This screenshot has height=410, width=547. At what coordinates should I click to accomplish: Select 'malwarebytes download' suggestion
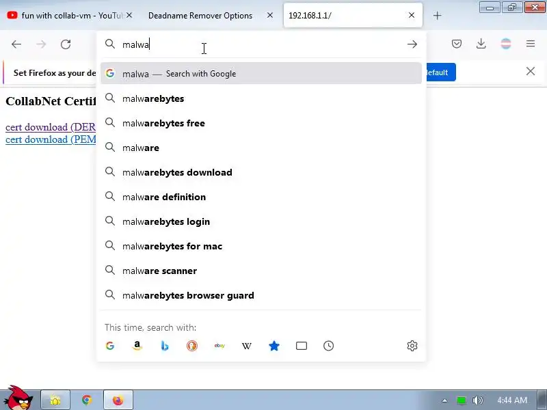pos(261,172)
